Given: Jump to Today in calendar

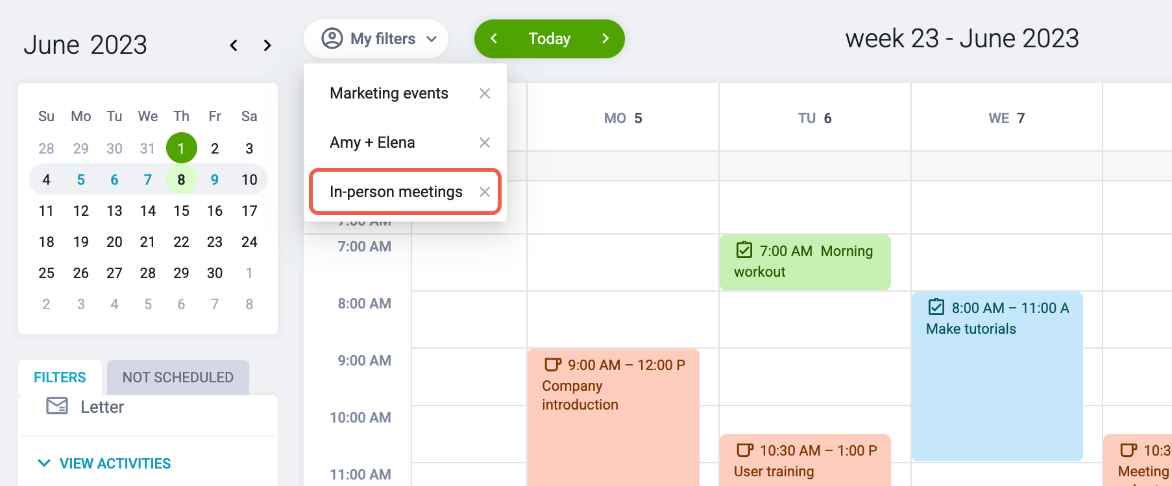Looking at the screenshot, I should point(549,39).
